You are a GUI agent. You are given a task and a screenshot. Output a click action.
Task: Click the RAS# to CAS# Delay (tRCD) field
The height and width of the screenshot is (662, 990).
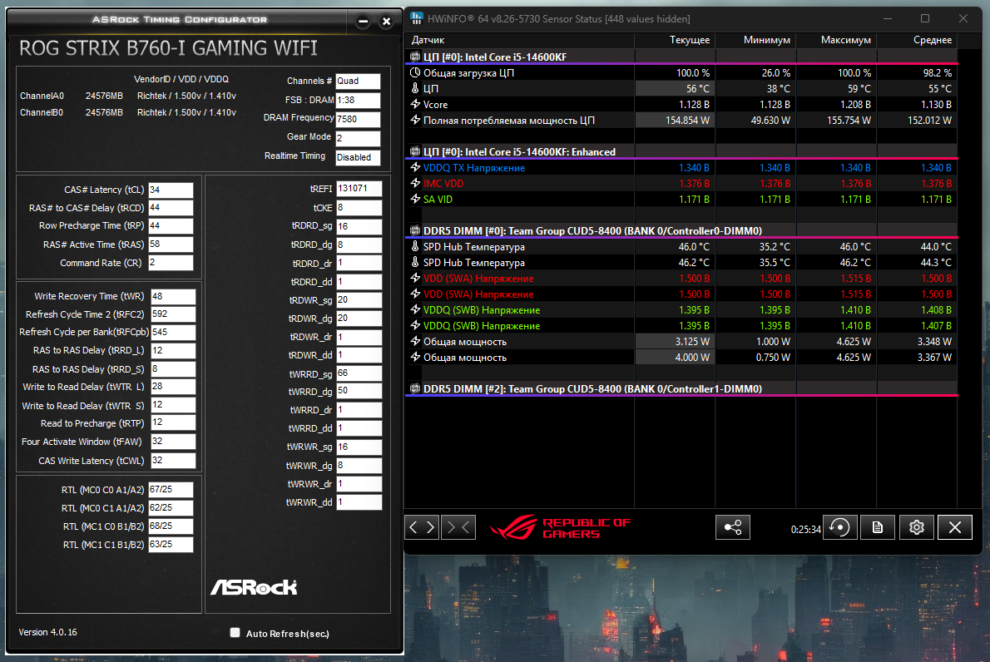click(171, 208)
